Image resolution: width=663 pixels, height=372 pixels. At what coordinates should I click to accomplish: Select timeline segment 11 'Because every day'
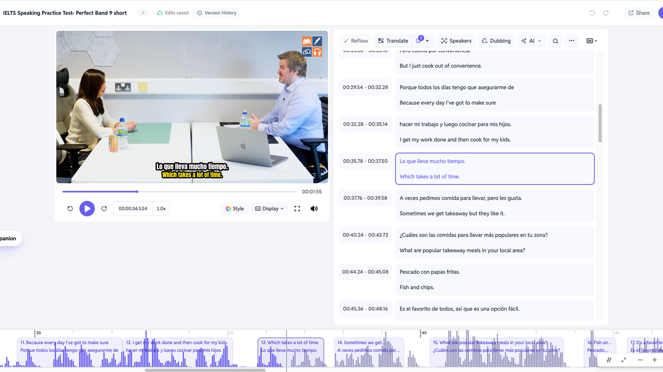(x=69, y=351)
